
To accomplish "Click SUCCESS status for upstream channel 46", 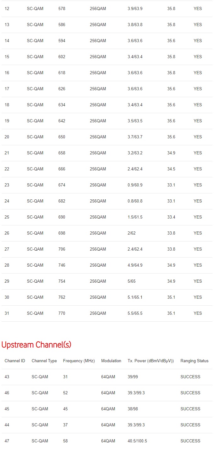I will click(x=190, y=393).
